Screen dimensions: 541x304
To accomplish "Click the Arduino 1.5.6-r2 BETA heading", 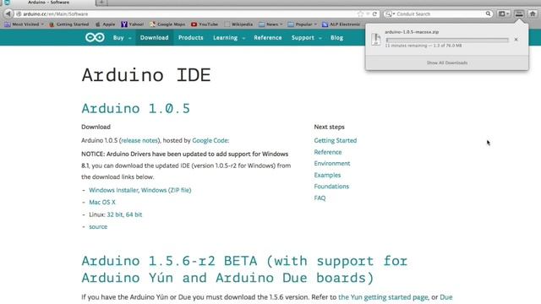I will click(x=244, y=269).
